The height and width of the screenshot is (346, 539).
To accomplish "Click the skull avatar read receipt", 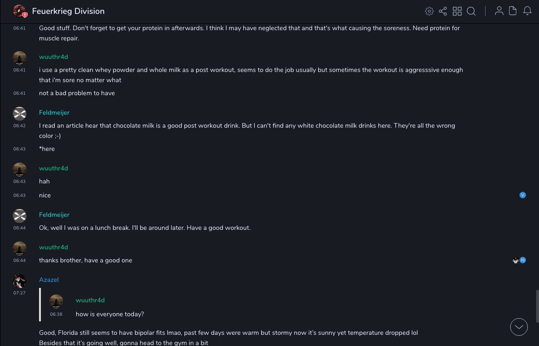I will 515,260.
